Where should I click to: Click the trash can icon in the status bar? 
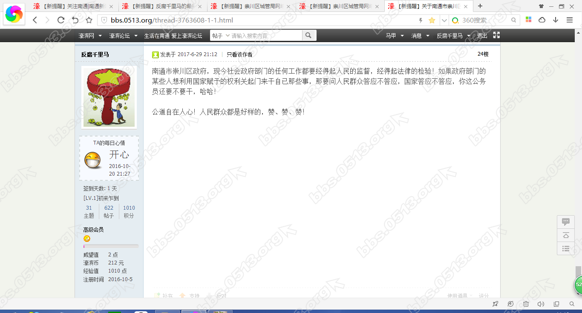pyautogui.click(x=526, y=304)
